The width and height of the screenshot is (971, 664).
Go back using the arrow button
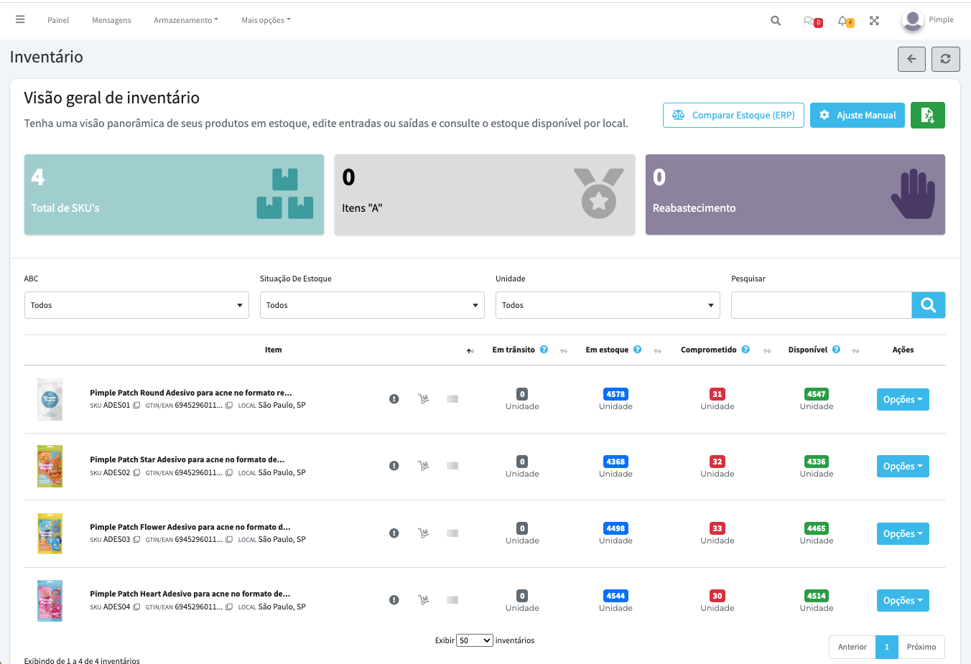(x=911, y=59)
